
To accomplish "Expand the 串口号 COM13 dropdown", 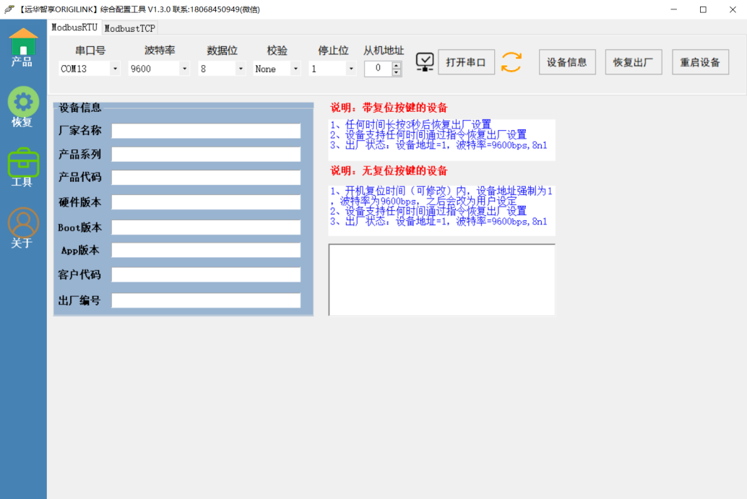I will (x=115, y=69).
